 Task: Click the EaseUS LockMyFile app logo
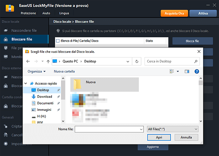[x=10, y=8]
